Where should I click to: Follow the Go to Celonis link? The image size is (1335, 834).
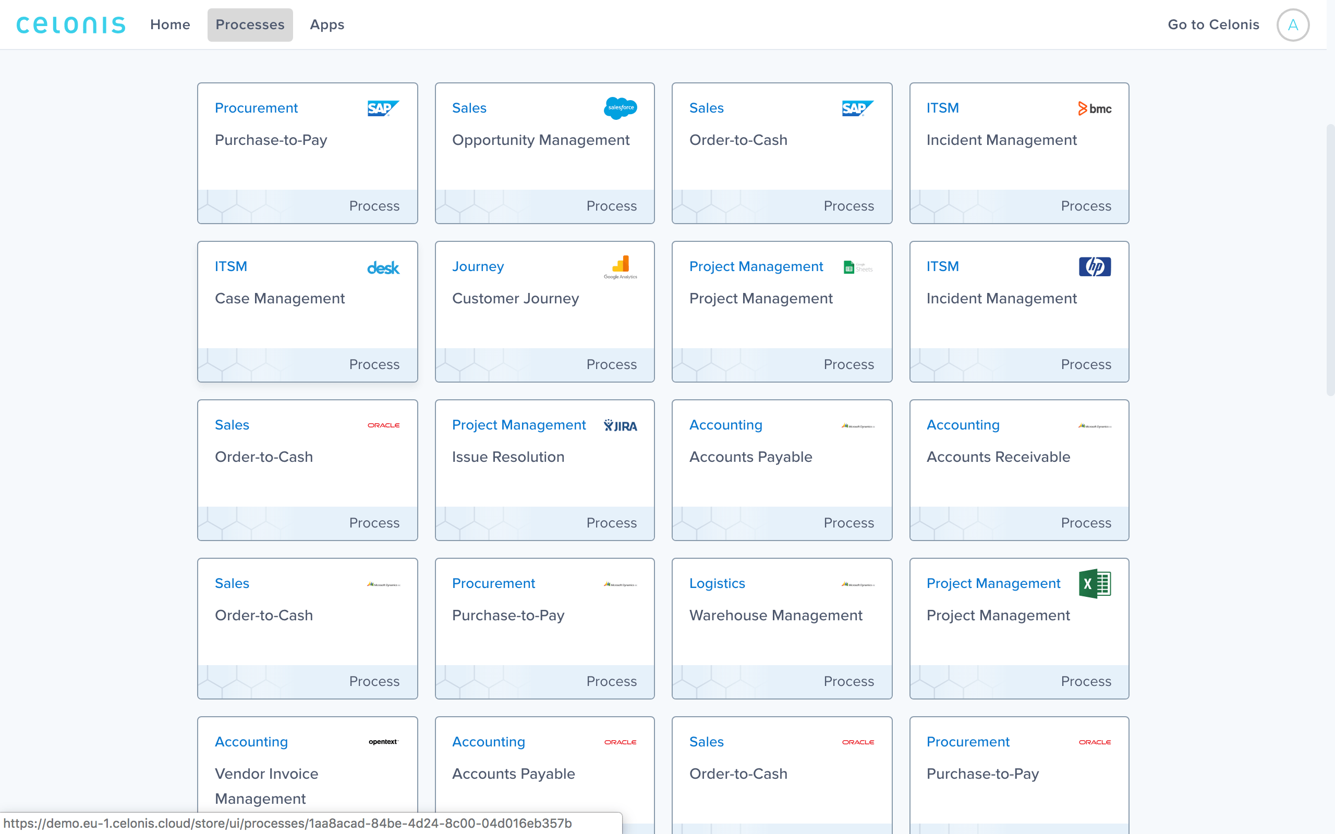click(1213, 25)
